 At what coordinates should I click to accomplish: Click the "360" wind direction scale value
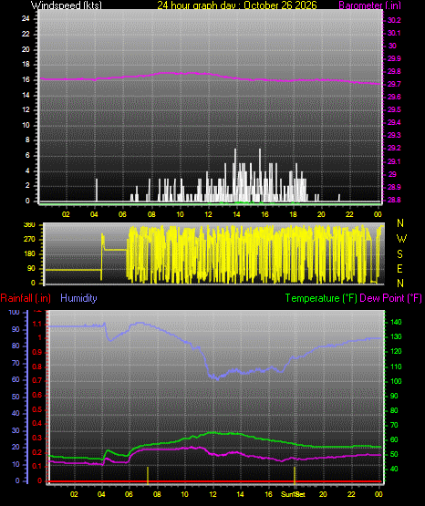[x=29, y=225]
